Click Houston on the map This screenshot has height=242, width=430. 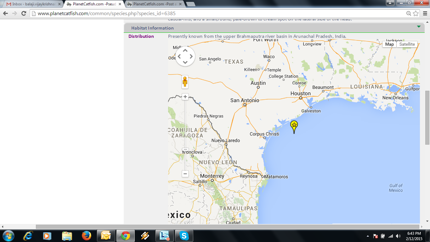pyautogui.click(x=301, y=93)
